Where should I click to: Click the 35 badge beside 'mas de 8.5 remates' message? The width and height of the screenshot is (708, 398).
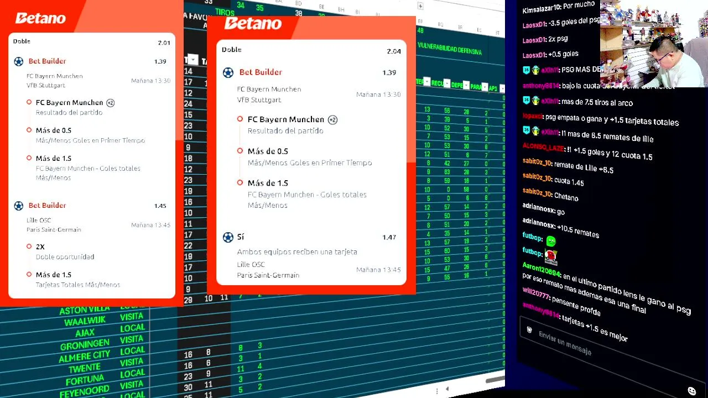point(526,130)
